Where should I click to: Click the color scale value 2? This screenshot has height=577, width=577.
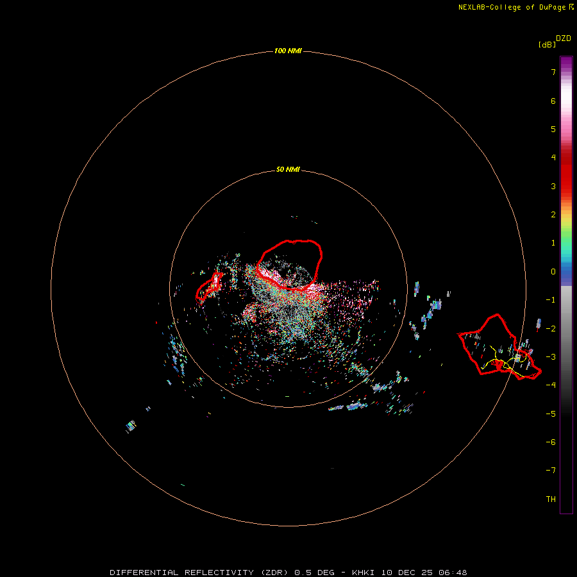click(553, 215)
